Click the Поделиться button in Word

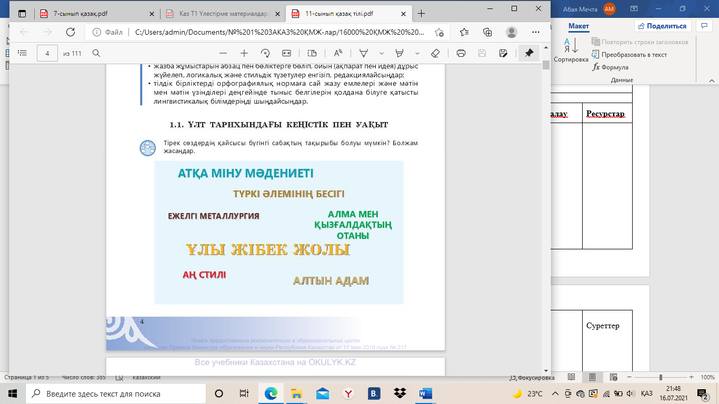(x=662, y=26)
